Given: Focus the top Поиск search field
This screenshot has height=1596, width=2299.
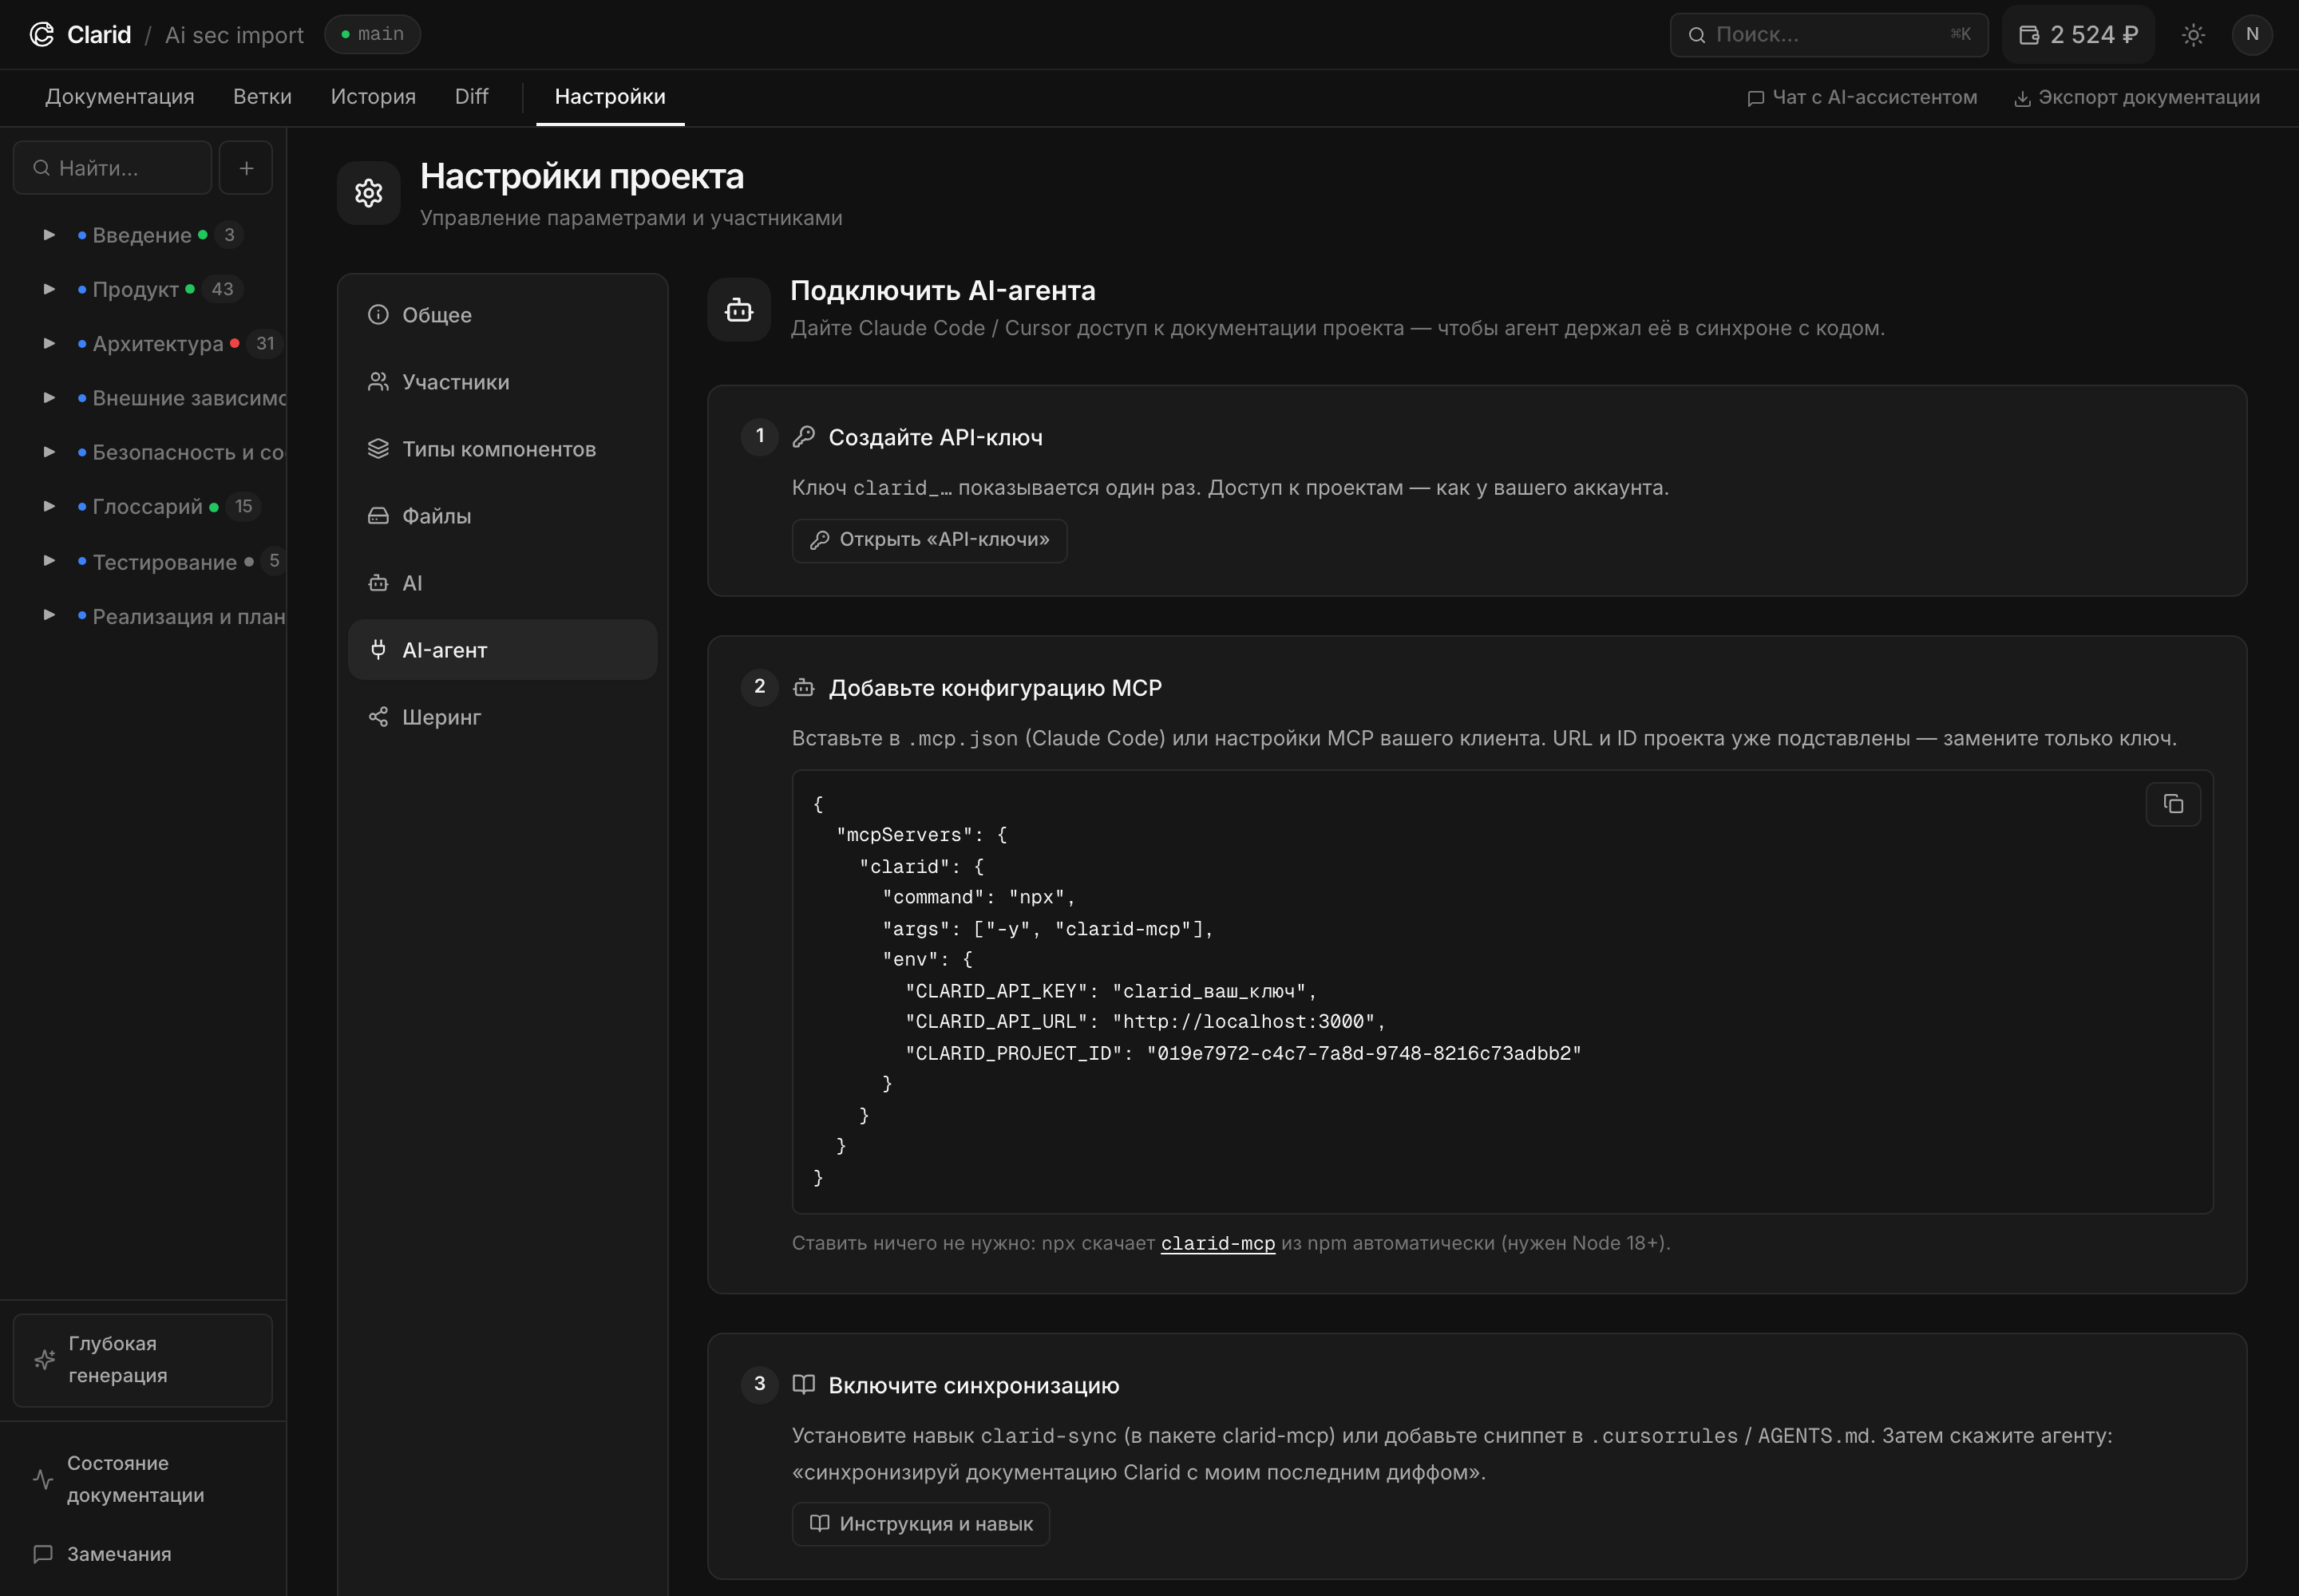Looking at the screenshot, I should point(1829,35).
